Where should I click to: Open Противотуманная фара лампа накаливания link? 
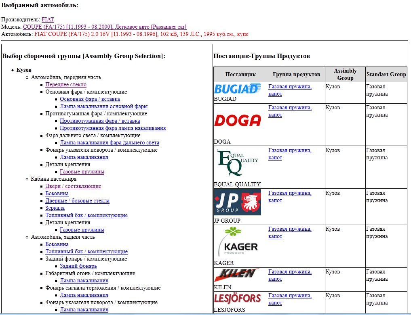[x=113, y=128]
